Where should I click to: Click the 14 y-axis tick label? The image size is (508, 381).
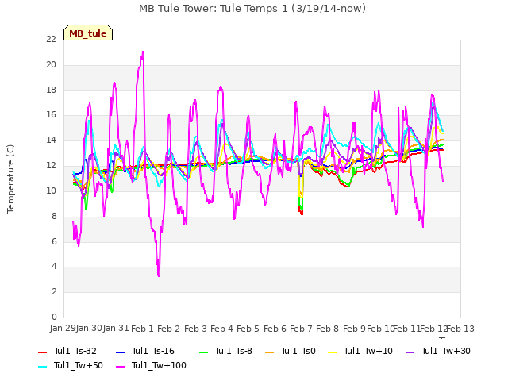51,140
